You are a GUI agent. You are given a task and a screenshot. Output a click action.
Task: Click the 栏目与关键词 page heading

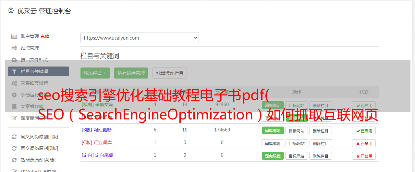[100, 56]
